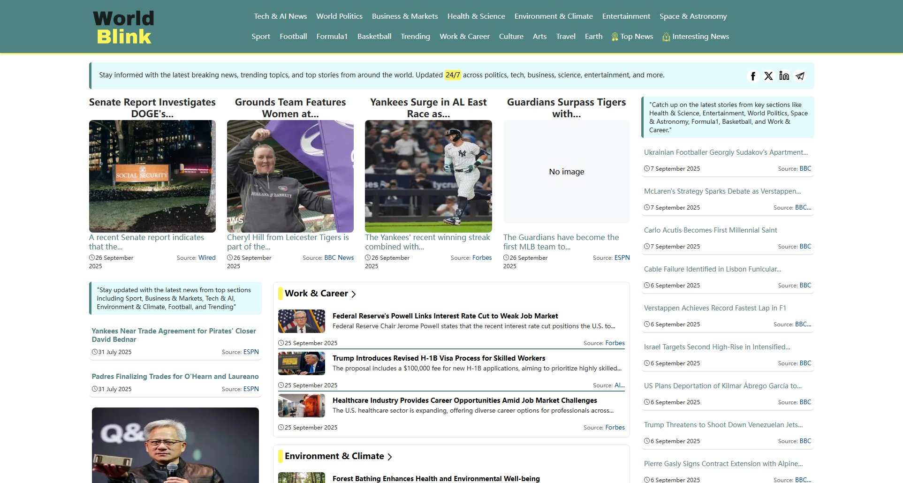Open Healthcare Industry Career Opportunities article
The width and height of the screenshot is (903, 483).
pos(465,400)
